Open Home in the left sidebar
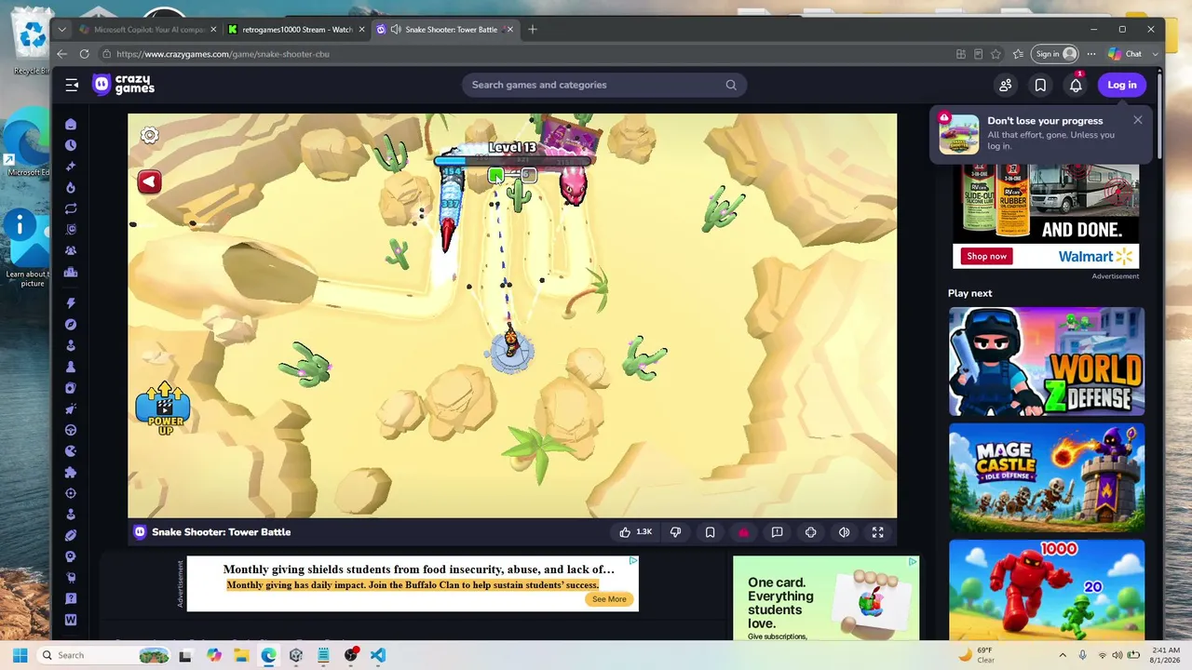Viewport: 1192px width, 670px height. point(71,124)
